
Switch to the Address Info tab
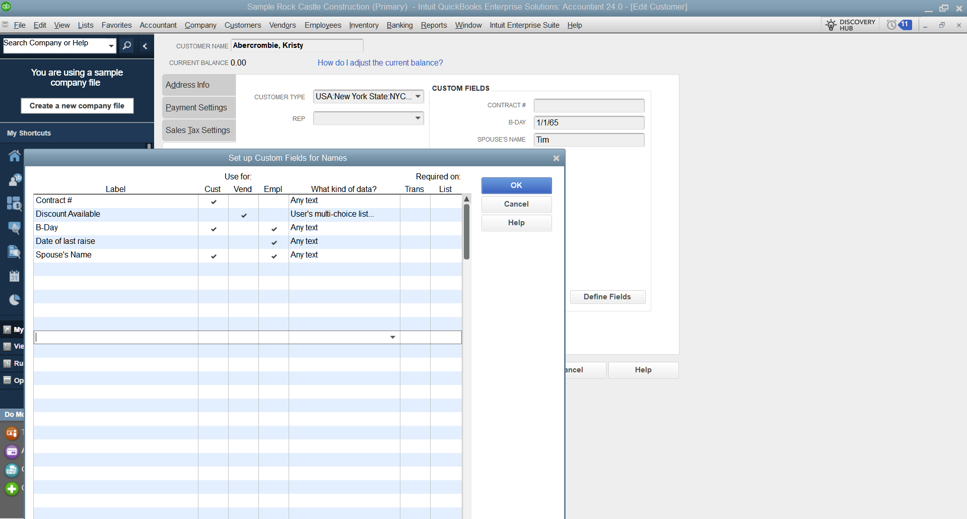tap(199, 85)
